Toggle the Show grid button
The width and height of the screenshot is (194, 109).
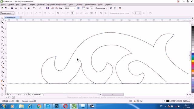[88, 8]
